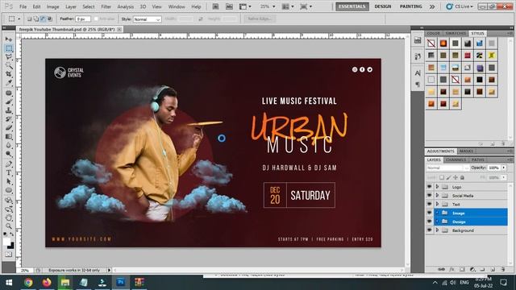Switch to the Channels tab

coord(456,159)
